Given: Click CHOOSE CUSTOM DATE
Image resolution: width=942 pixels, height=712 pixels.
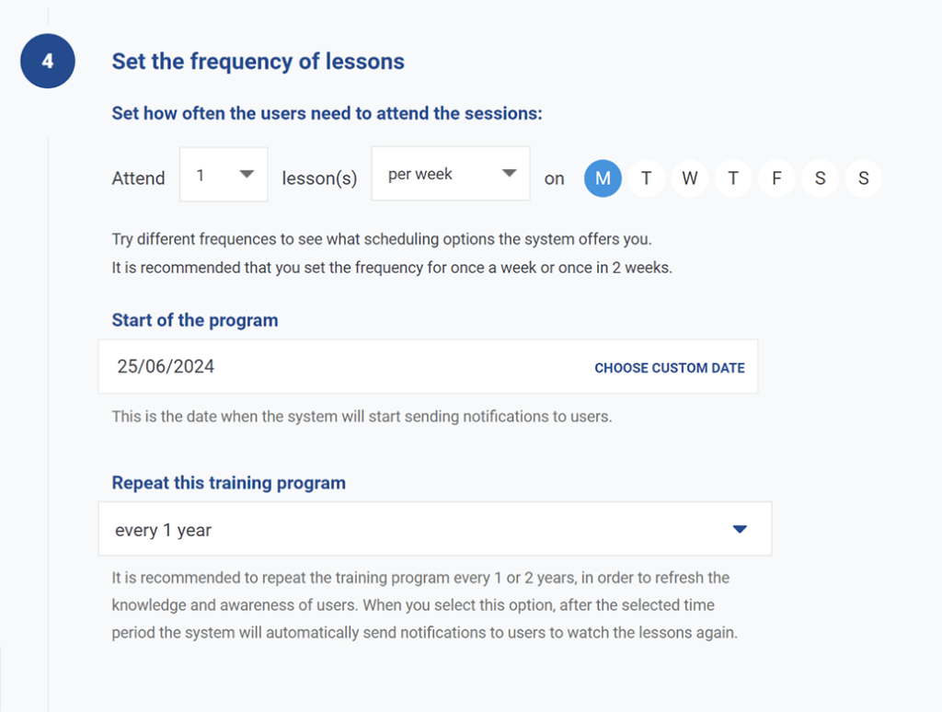Looking at the screenshot, I should tap(669, 368).
